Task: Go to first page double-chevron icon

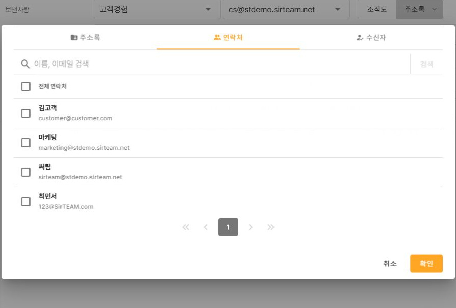Action: tap(186, 227)
